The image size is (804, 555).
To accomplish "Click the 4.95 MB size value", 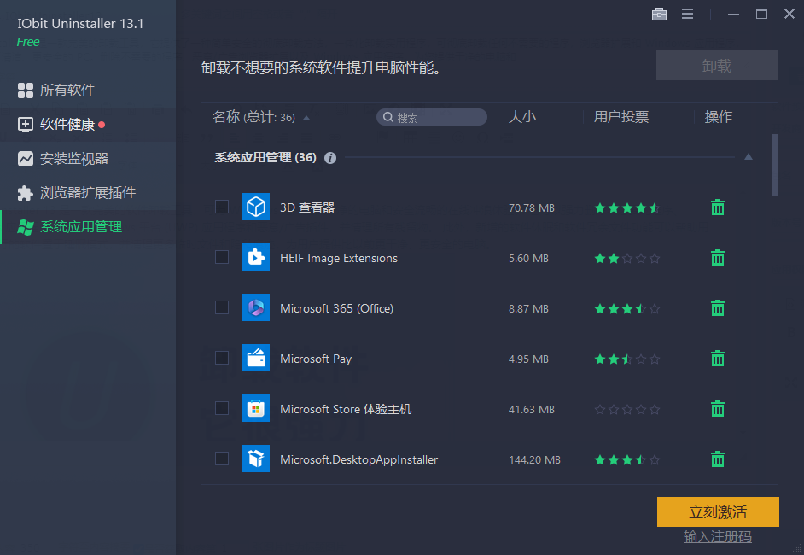I will point(528,359).
